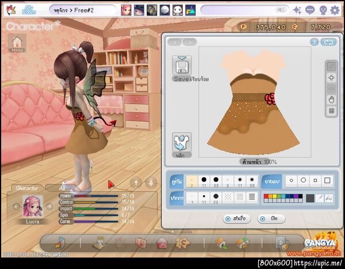Click the cash register shop icon in bottom bar
Image resolution: width=345 pixels, height=269 pixels.
(x=99, y=243)
